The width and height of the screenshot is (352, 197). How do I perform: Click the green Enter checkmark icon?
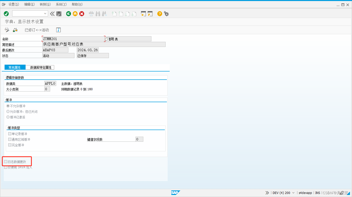click(x=6, y=14)
